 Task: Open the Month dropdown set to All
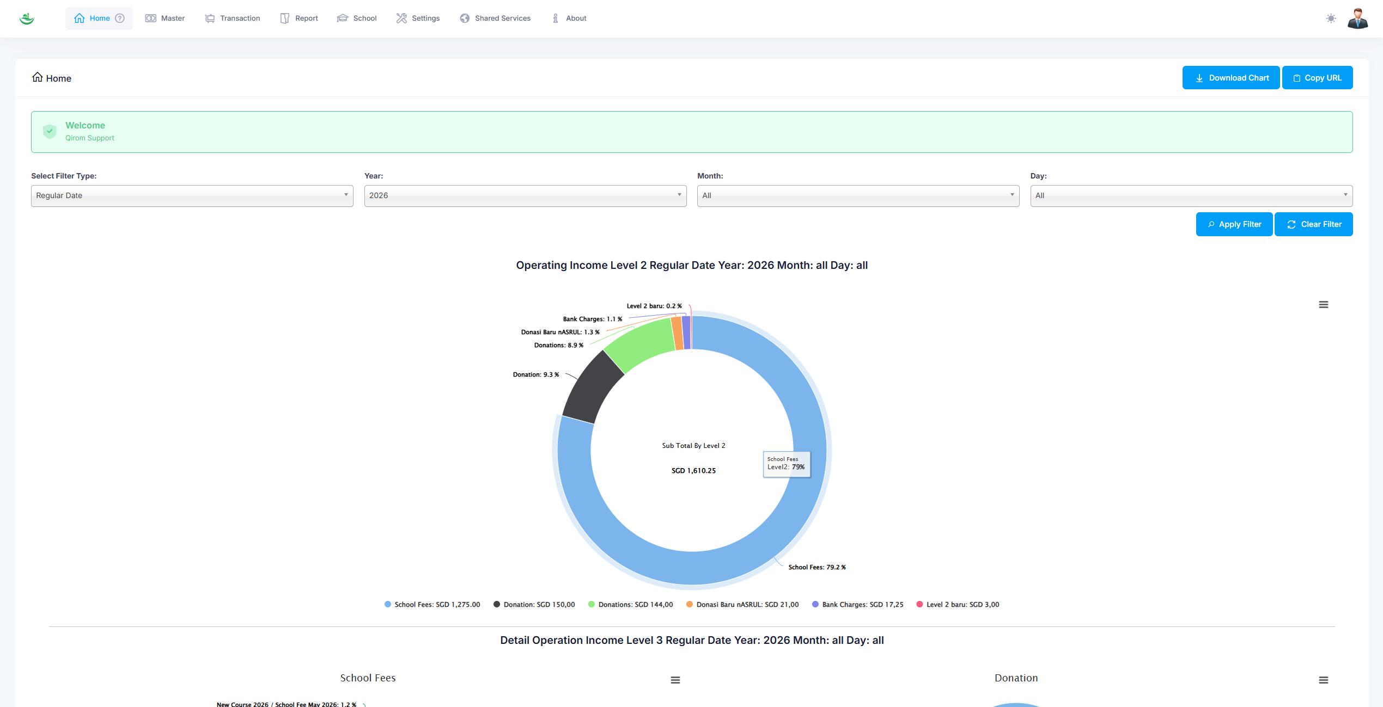pyautogui.click(x=858, y=195)
